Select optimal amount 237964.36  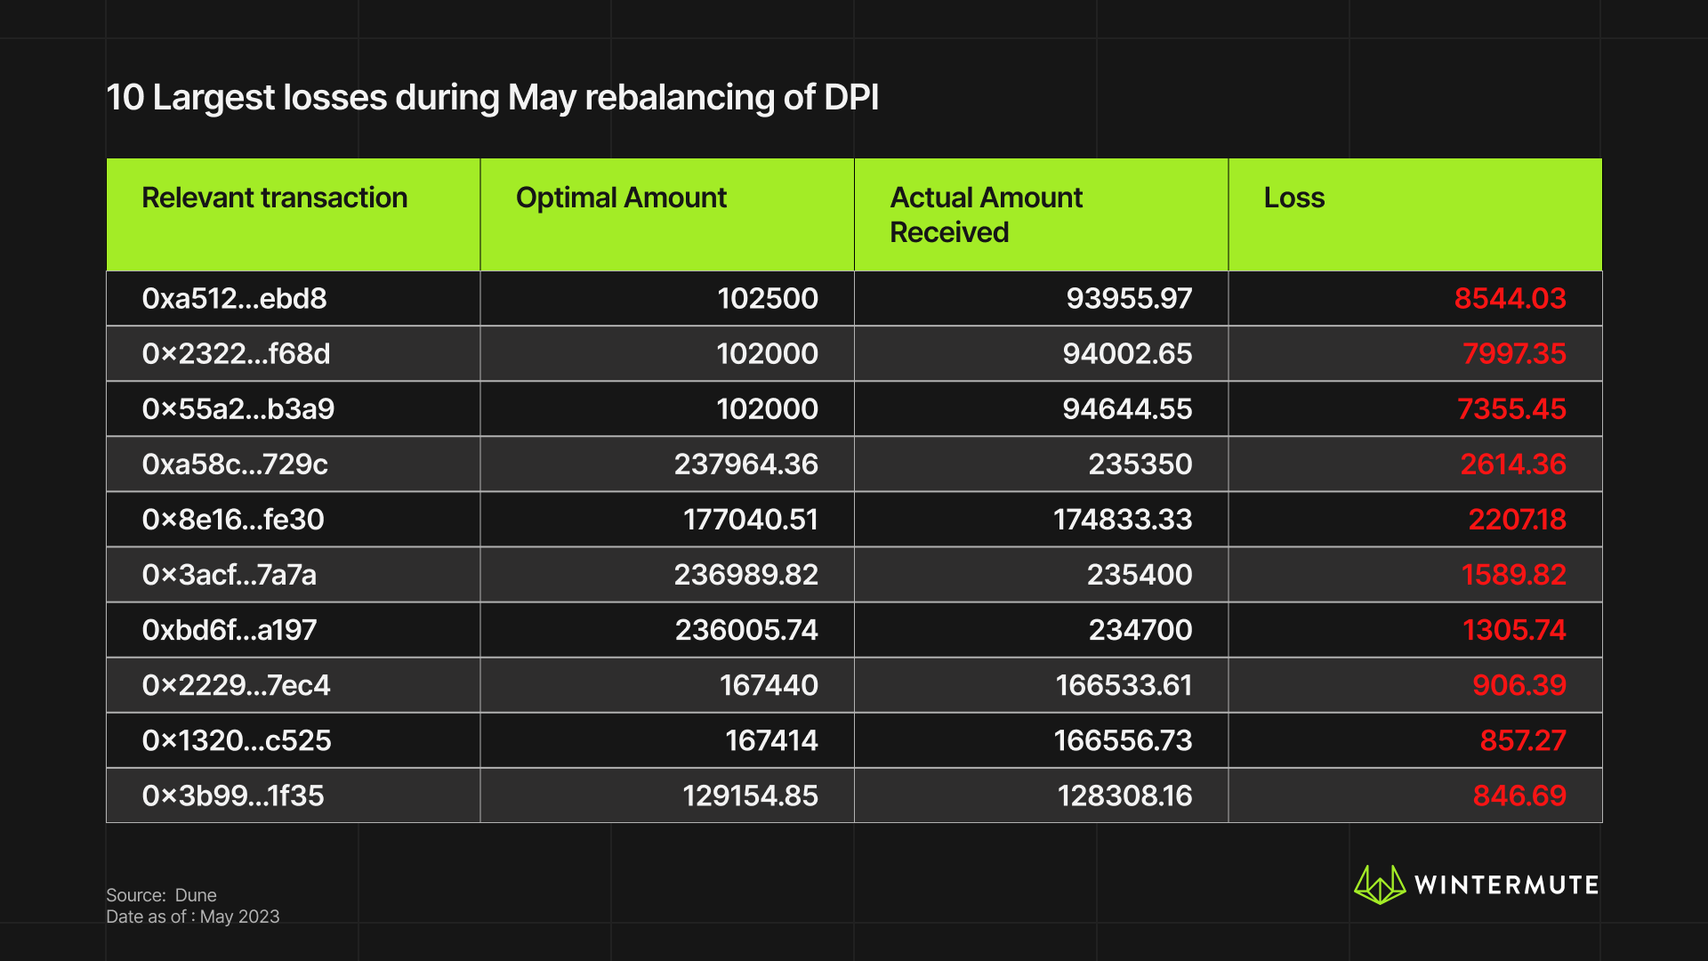click(745, 464)
